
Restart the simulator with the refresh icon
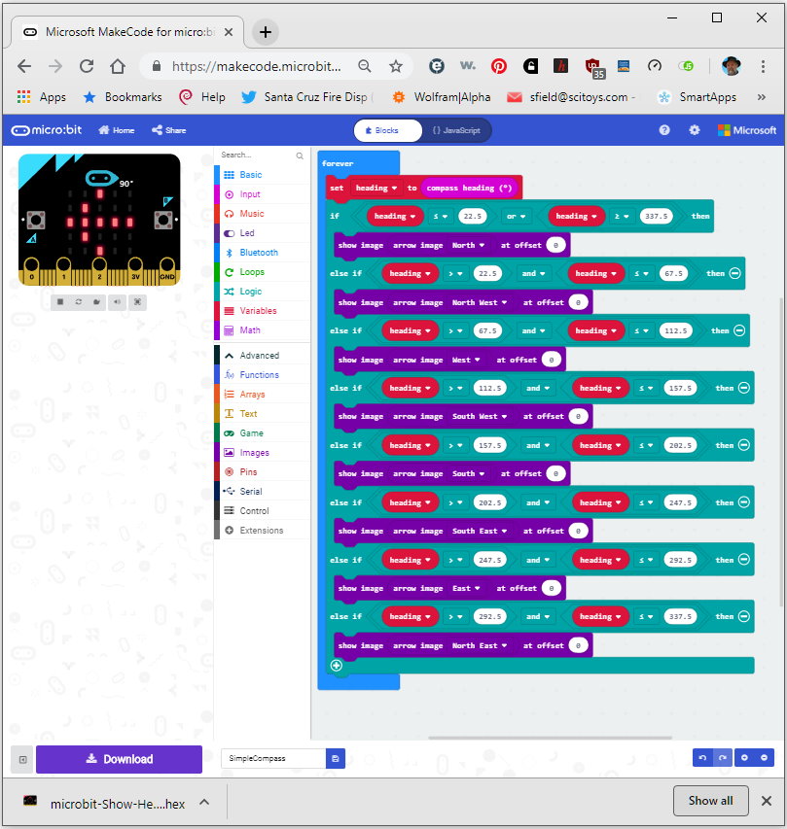(x=79, y=301)
